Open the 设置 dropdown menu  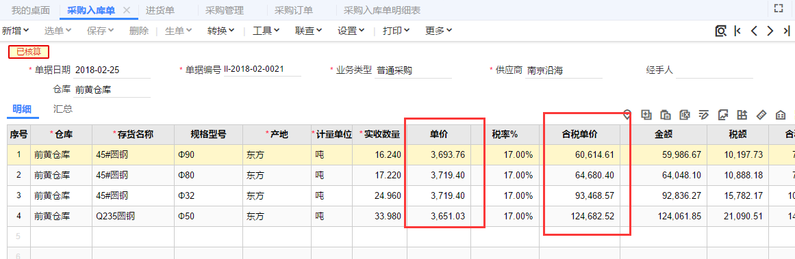351,31
